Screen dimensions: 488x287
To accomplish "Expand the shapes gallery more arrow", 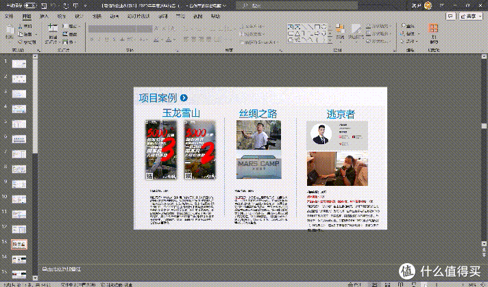I will [x=330, y=40].
